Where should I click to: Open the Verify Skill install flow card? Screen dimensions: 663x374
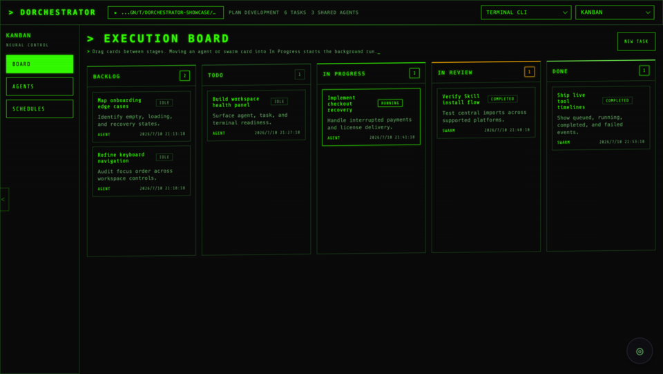[x=486, y=113]
